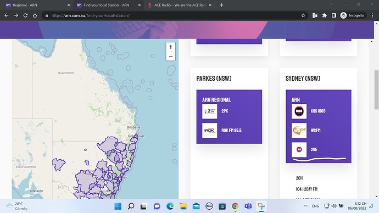Switch to the ACE Radio tab
Screen dimensions: 379x213
pos(180,5)
